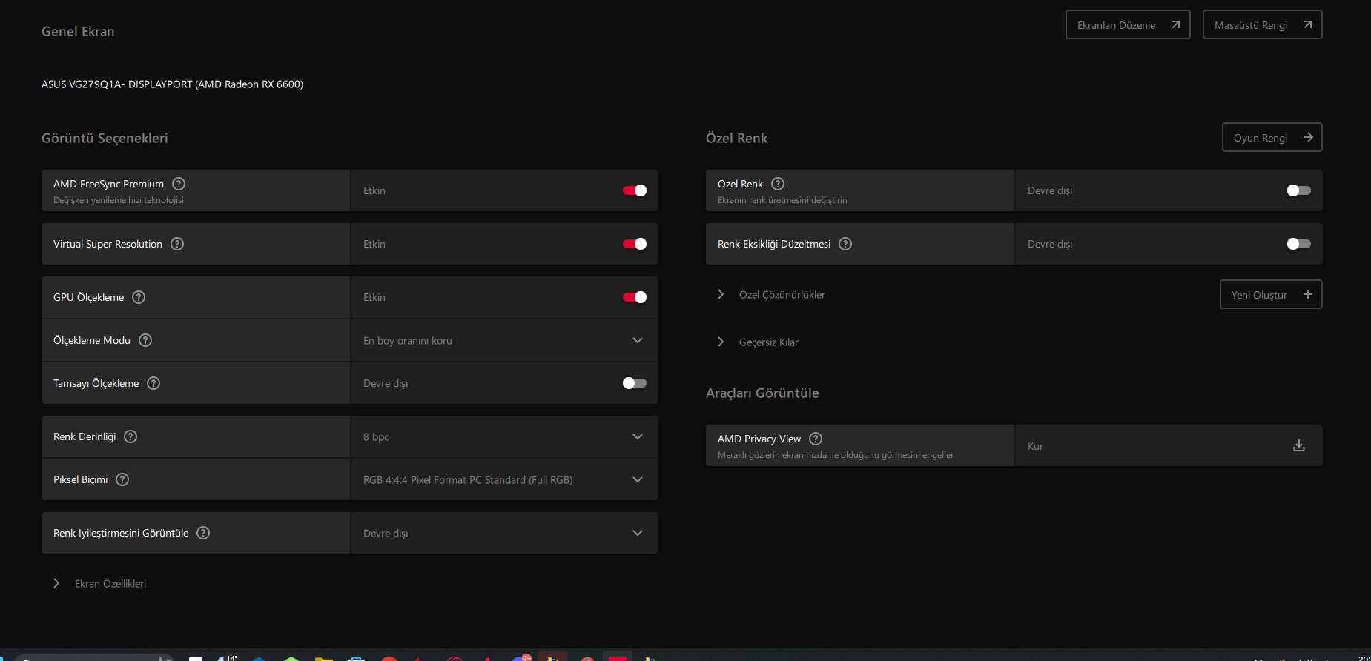The image size is (1371, 661).
Task: Click help icon next to Özel Renk
Action: click(x=778, y=184)
